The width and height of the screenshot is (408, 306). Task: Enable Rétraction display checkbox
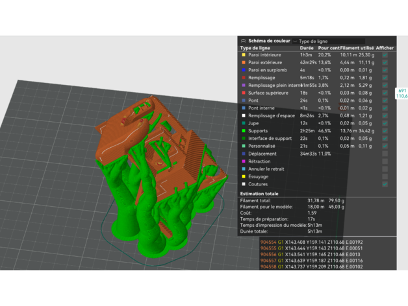pyautogui.click(x=385, y=161)
